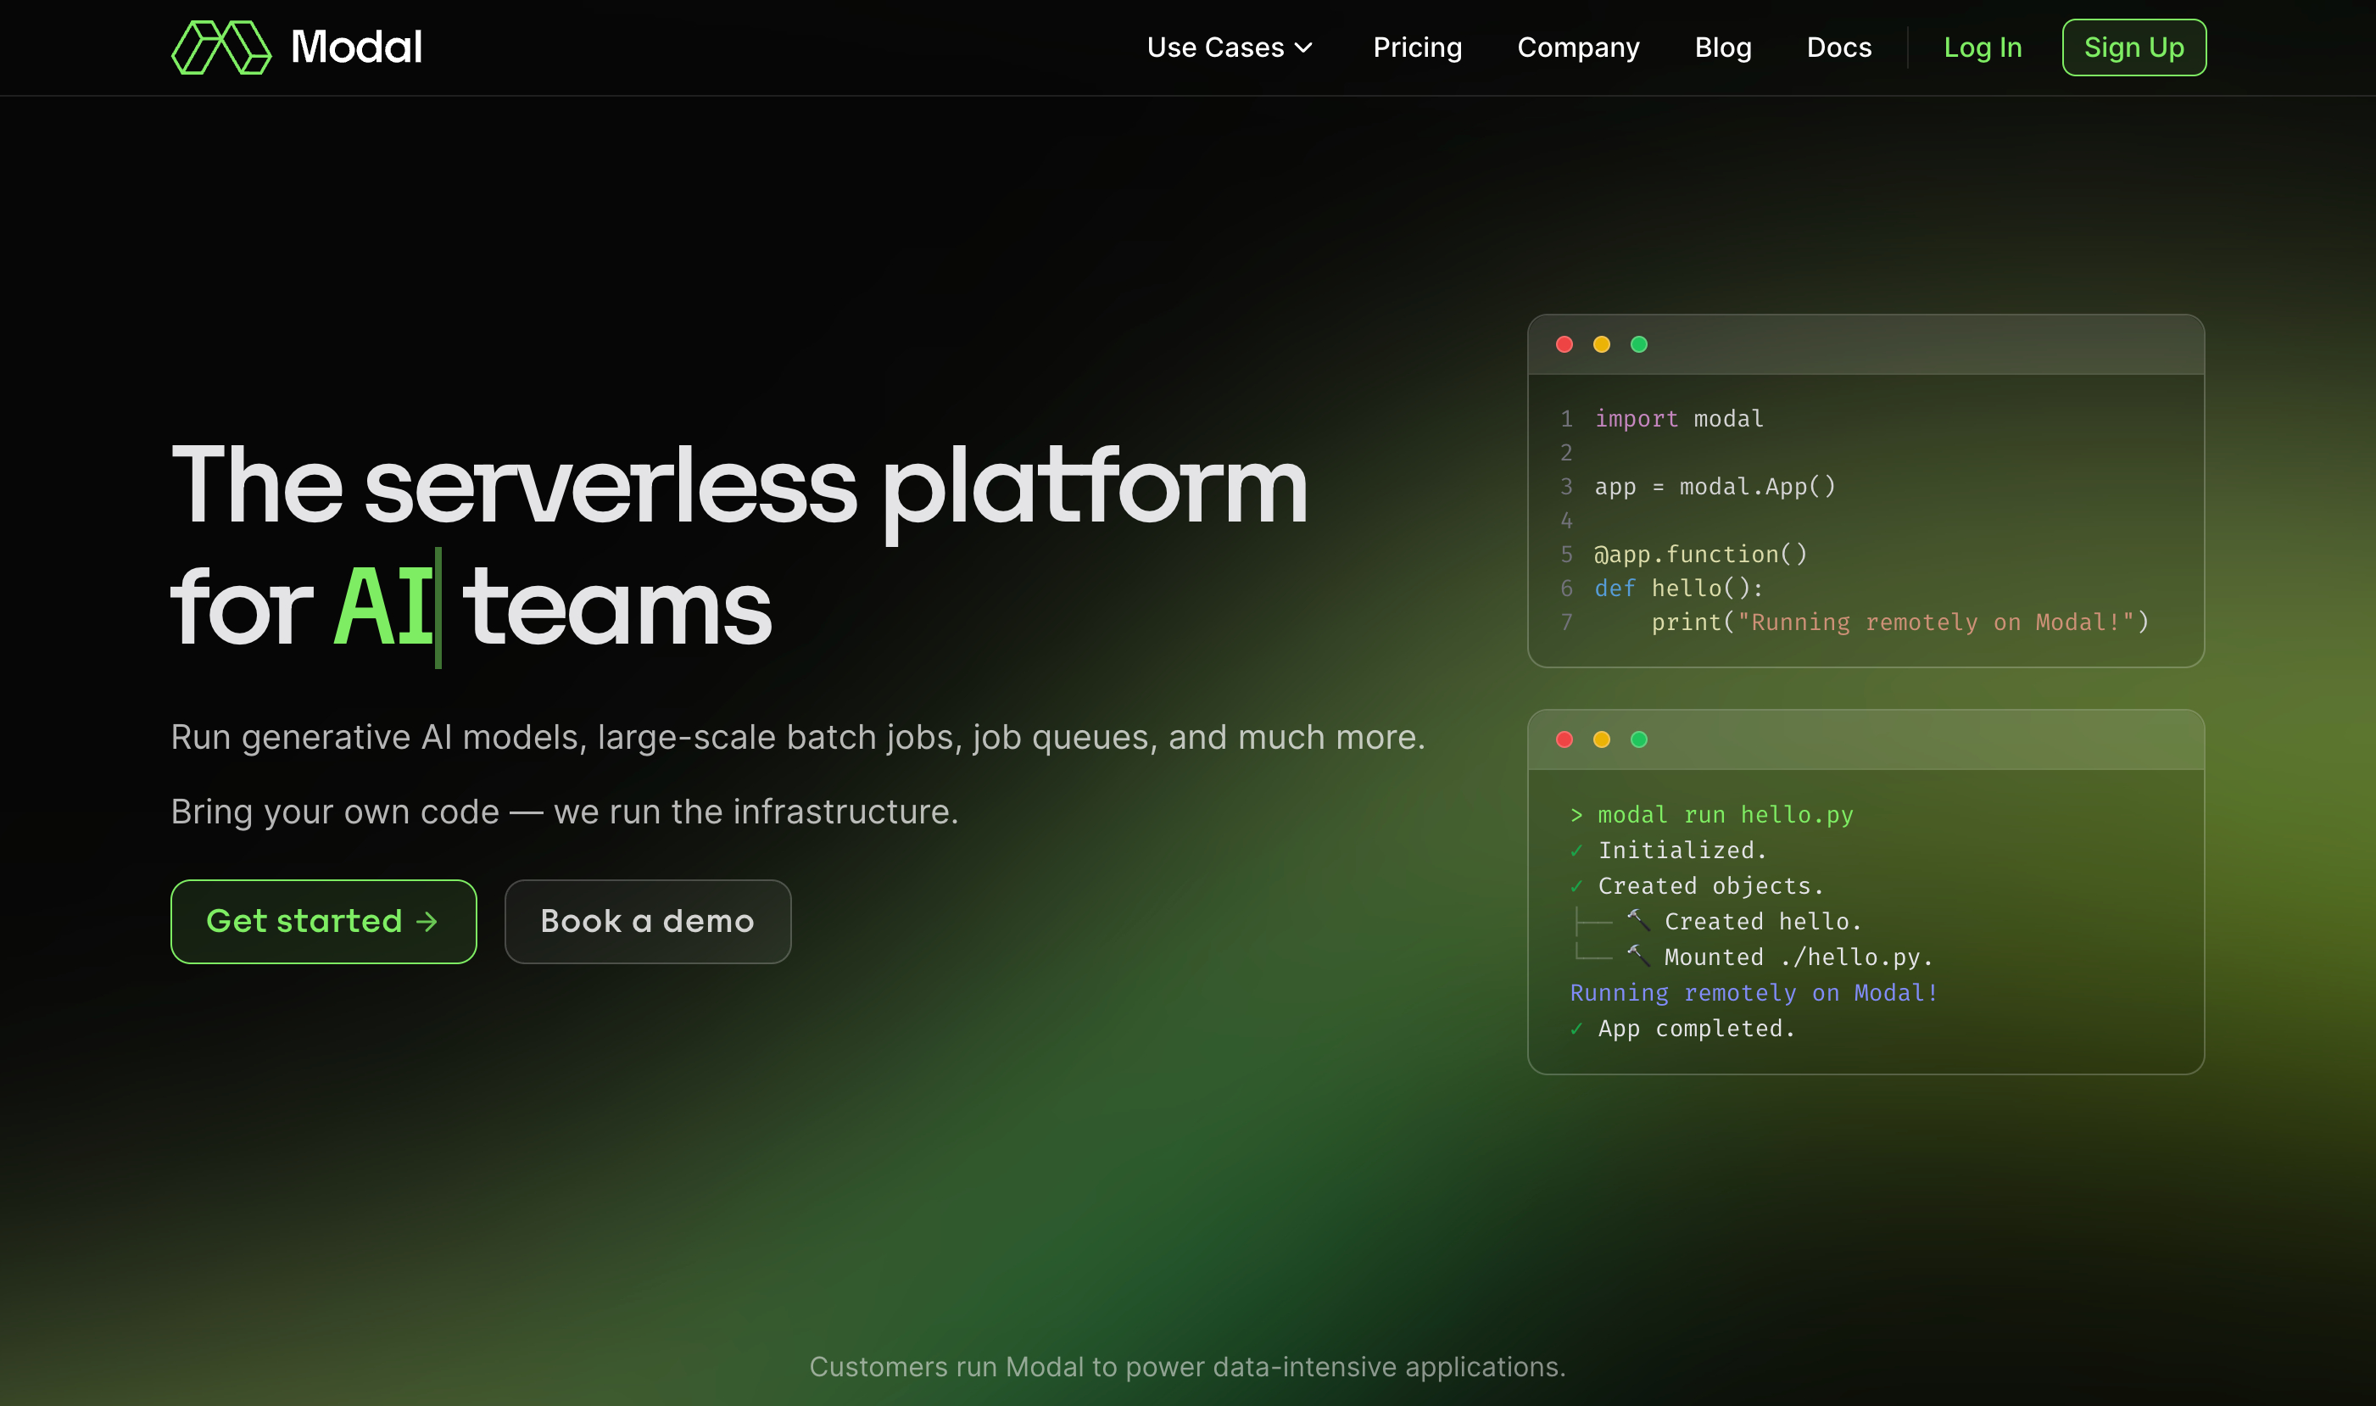Click 'modal run hello.py' terminal command
Screen dimensions: 2376x1406
click(1725, 815)
